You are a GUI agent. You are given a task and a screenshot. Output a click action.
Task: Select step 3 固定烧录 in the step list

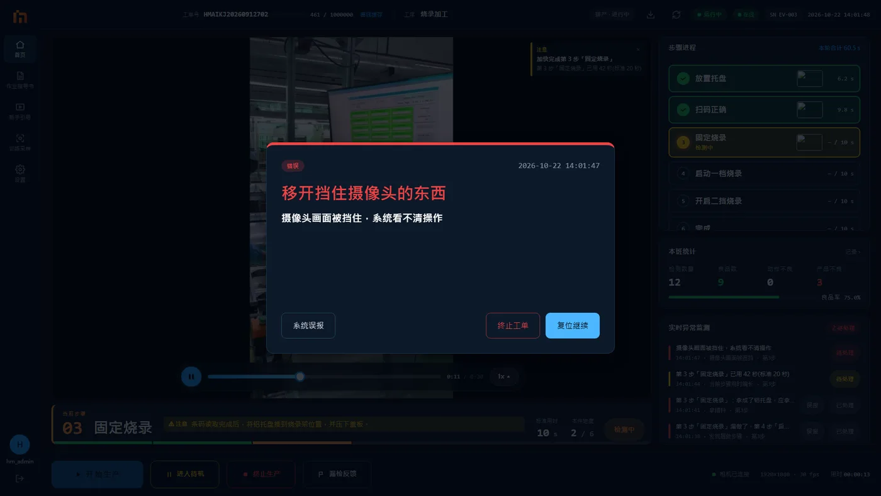[x=764, y=142]
